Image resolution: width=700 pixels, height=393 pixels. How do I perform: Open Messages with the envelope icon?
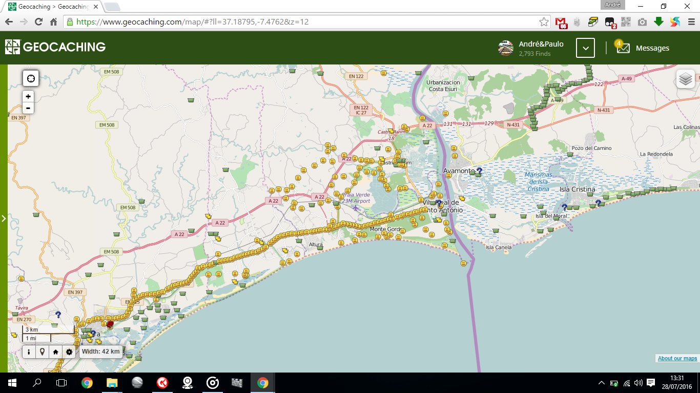pyautogui.click(x=622, y=48)
